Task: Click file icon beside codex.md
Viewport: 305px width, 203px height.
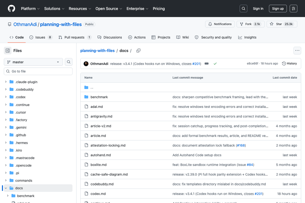Action: pyautogui.click(x=86, y=194)
